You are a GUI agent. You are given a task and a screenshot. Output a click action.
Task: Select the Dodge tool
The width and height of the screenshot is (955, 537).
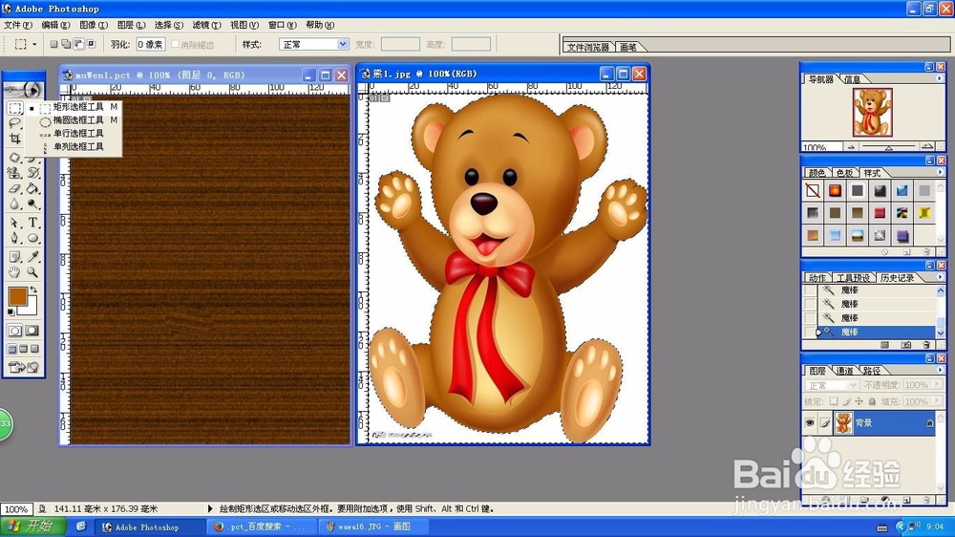point(32,204)
